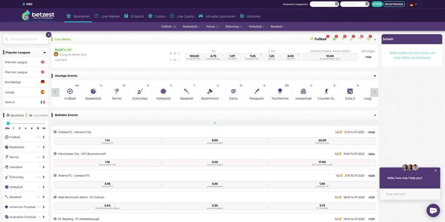Focus the chat Type and start field
The width and height of the screenshot is (445, 222).
410,194
